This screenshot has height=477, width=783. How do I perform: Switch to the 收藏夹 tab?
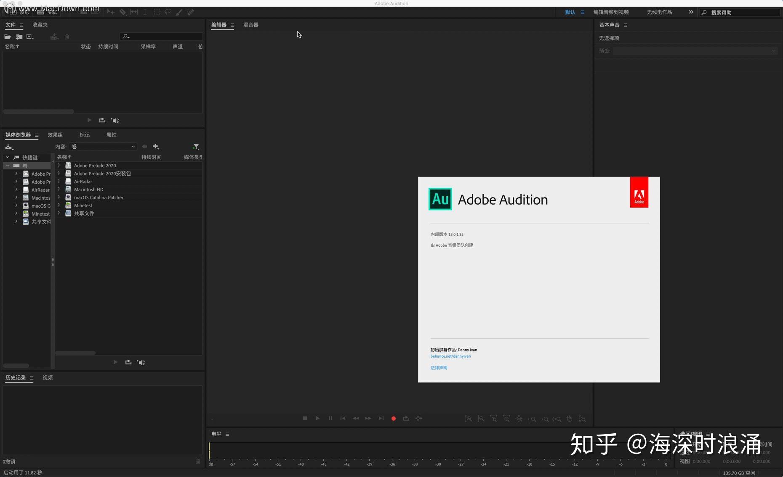39,25
